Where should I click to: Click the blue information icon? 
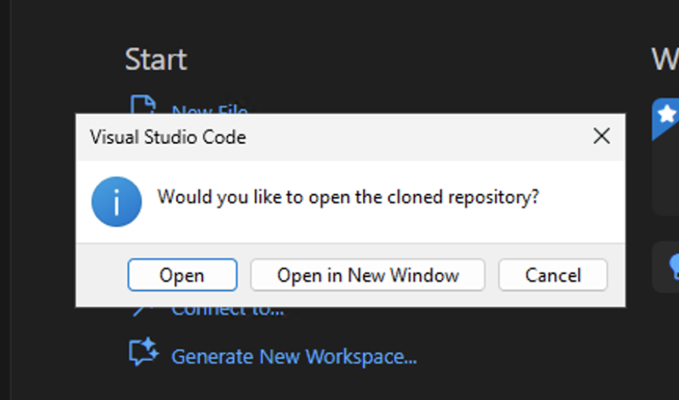pyautogui.click(x=116, y=202)
